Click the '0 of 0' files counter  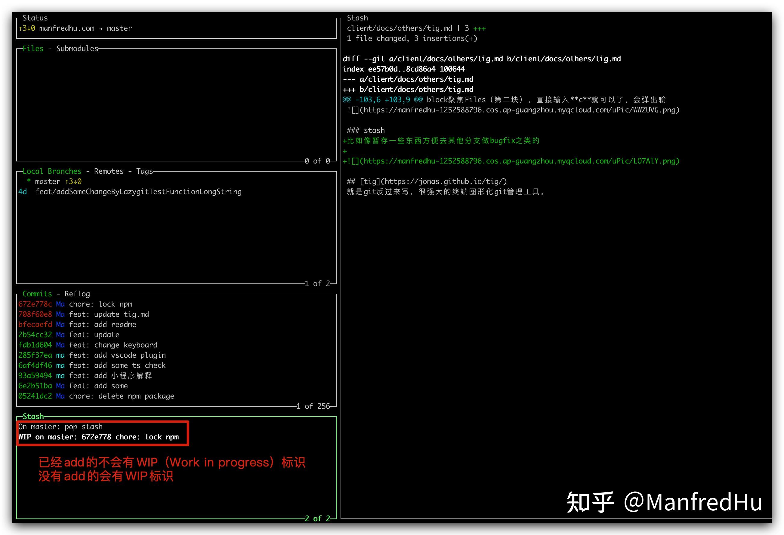[x=317, y=161]
